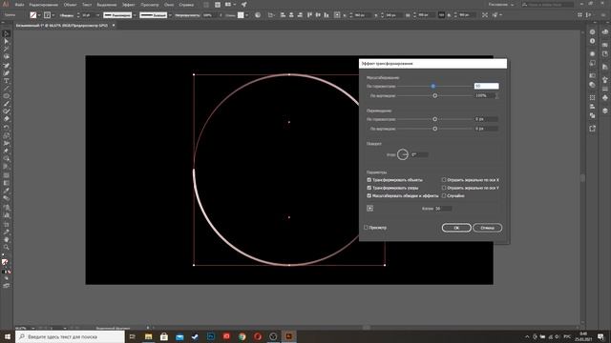Select the Gradient tool
This screenshot has height=343, width=611.
[7, 183]
